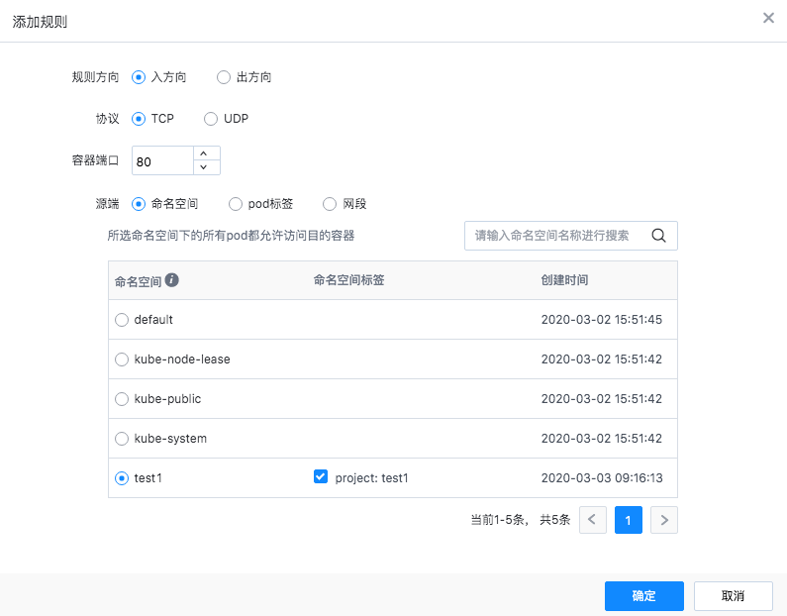The image size is (787, 616).
Task: Increase container port with up arrow
Action: coord(204,153)
